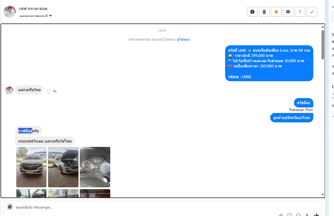This screenshot has width=334, height=216.
Task: Mark the conversation as spam
Action: point(252,12)
